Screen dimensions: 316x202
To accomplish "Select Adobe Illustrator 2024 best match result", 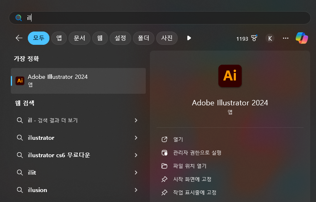I will 78,81.
